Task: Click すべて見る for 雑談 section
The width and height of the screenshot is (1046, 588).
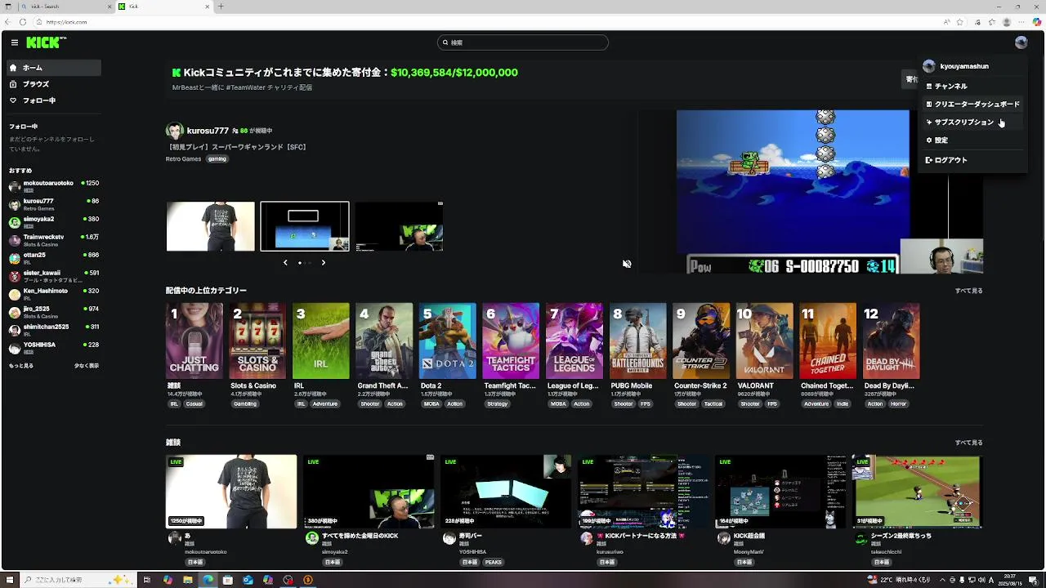Action: pos(969,443)
